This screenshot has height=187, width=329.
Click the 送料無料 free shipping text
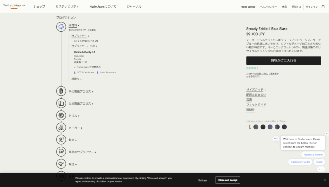(252, 68)
